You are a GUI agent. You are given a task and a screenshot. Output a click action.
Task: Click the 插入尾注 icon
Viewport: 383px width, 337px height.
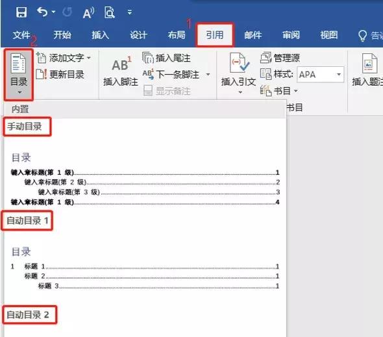[x=147, y=58]
